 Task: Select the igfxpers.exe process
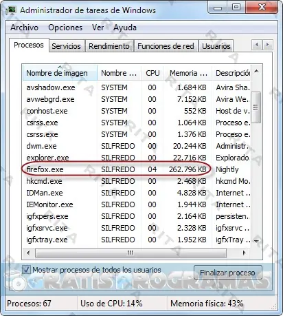click(x=137, y=216)
